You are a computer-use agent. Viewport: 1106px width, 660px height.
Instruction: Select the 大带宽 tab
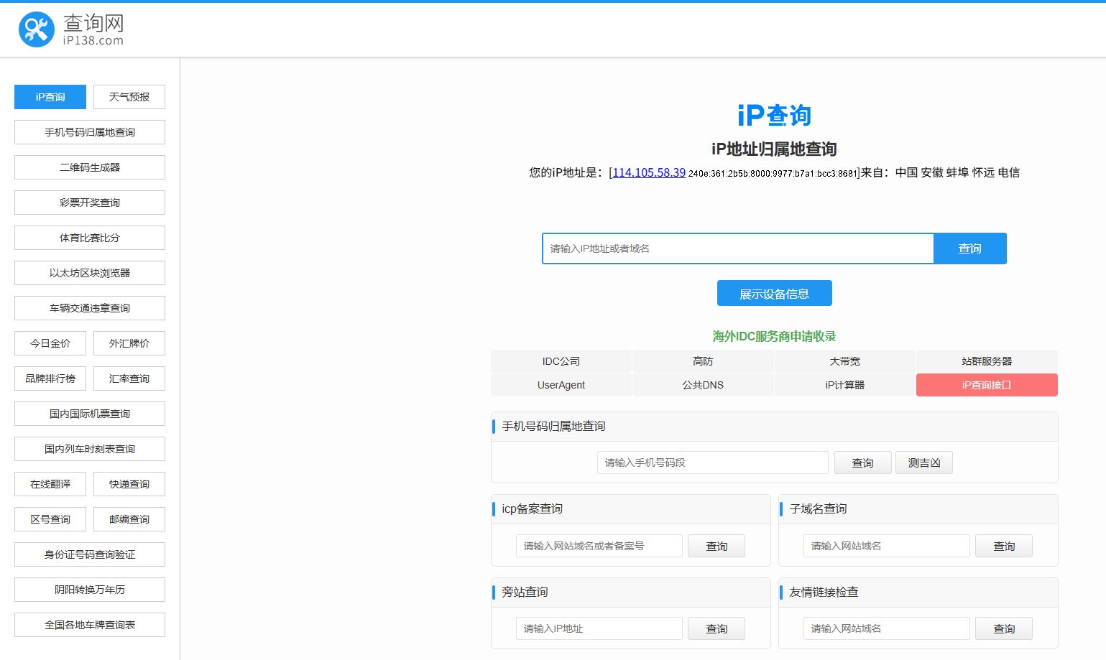(x=845, y=361)
